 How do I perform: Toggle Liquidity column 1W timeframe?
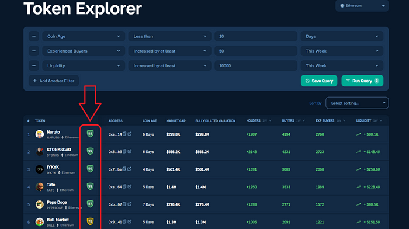click(x=377, y=120)
